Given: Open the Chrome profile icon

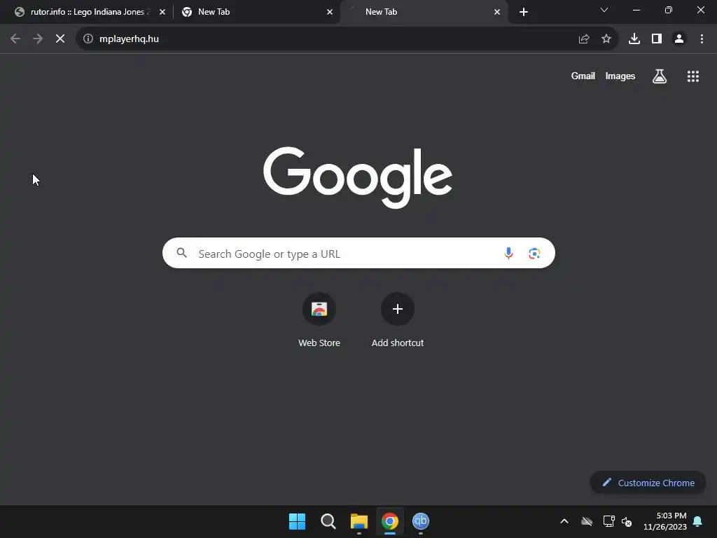Looking at the screenshot, I should click(x=679, y=39).
